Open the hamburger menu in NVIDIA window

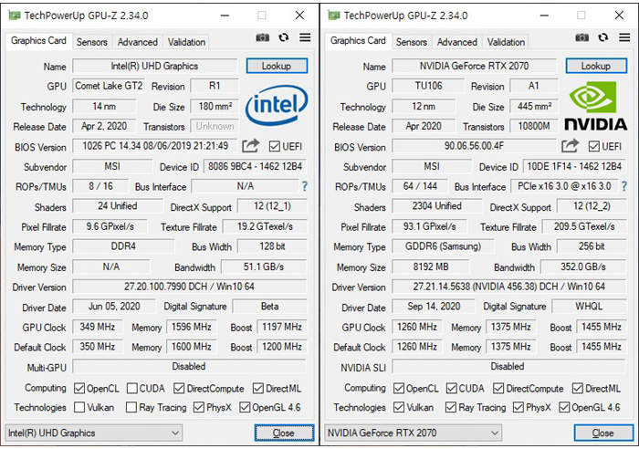(x=624, y=37)
